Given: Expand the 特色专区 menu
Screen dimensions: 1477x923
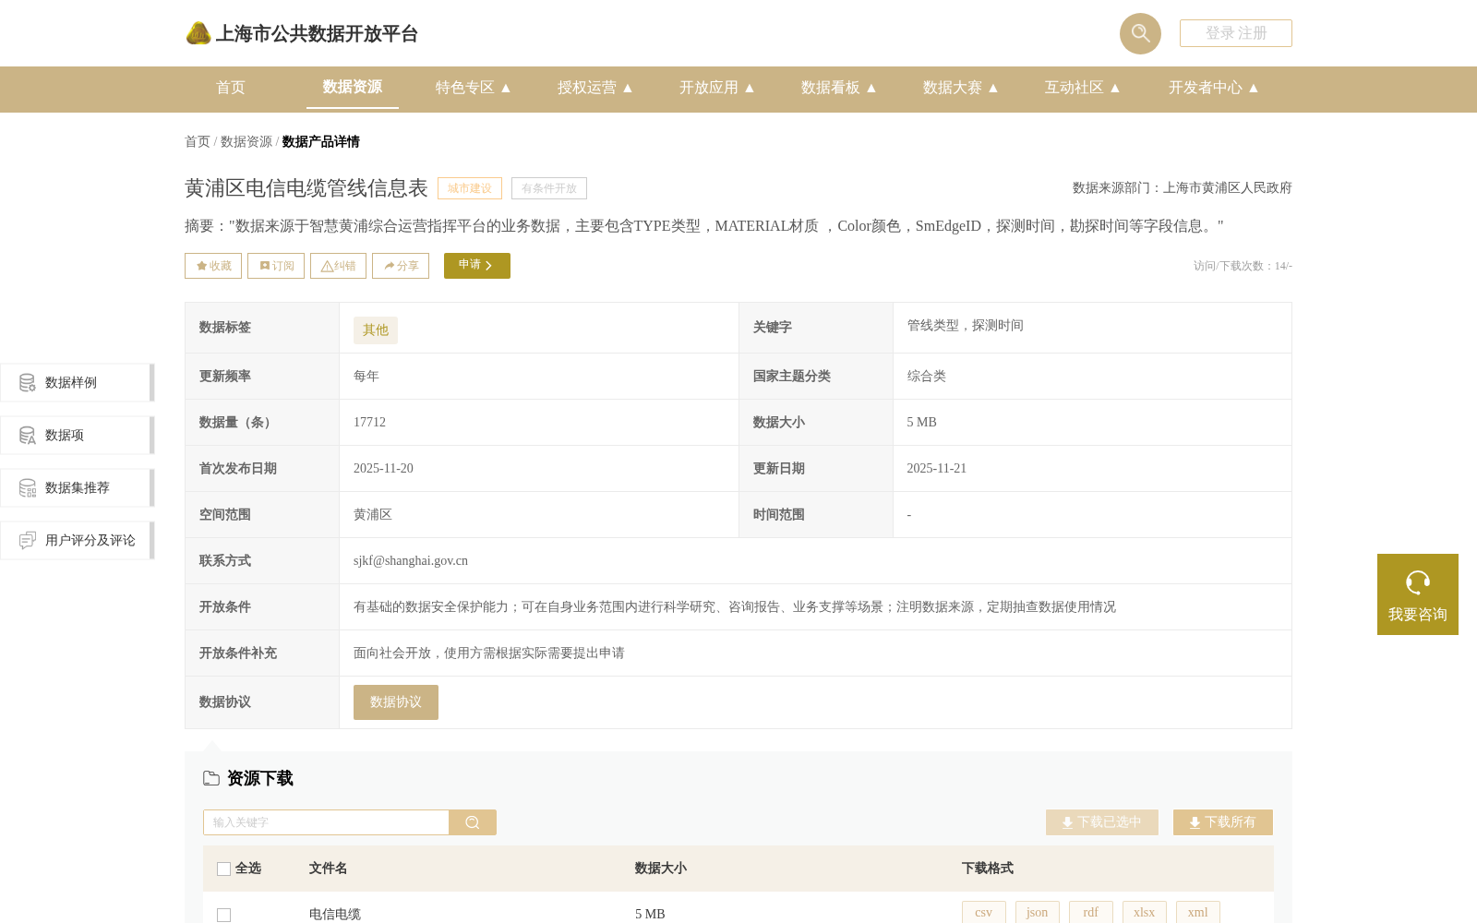Looking at the screenshot, I should [474, 88].
